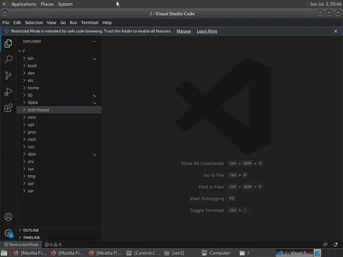Screen dimensions: 343x257
Task: Open the Selection menu
Action: (x=34, y=22)
